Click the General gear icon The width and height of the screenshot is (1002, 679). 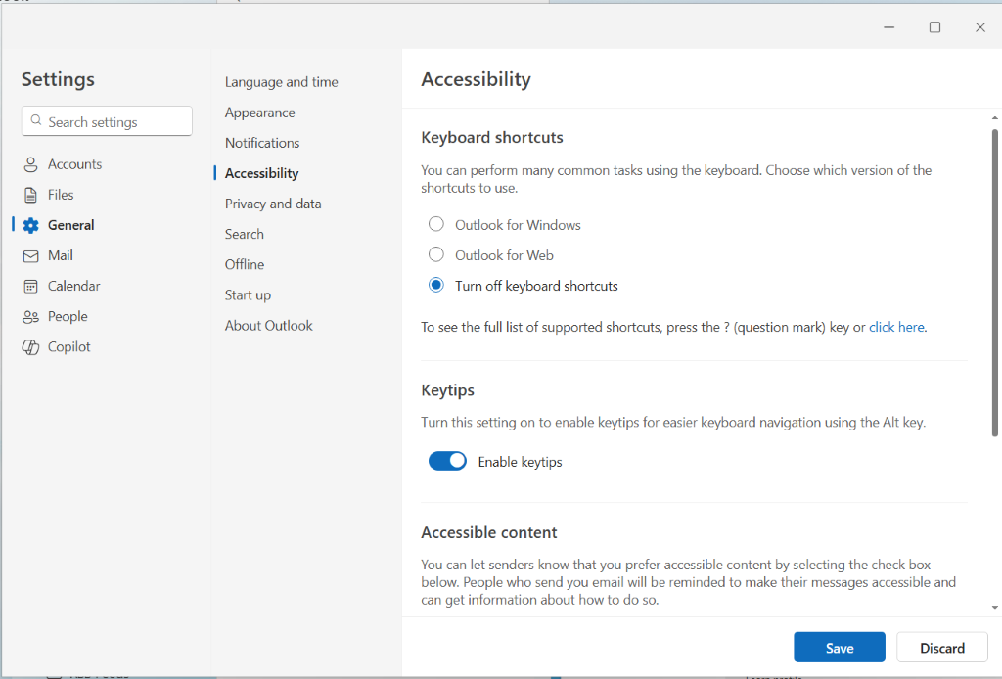coord(30,225)
